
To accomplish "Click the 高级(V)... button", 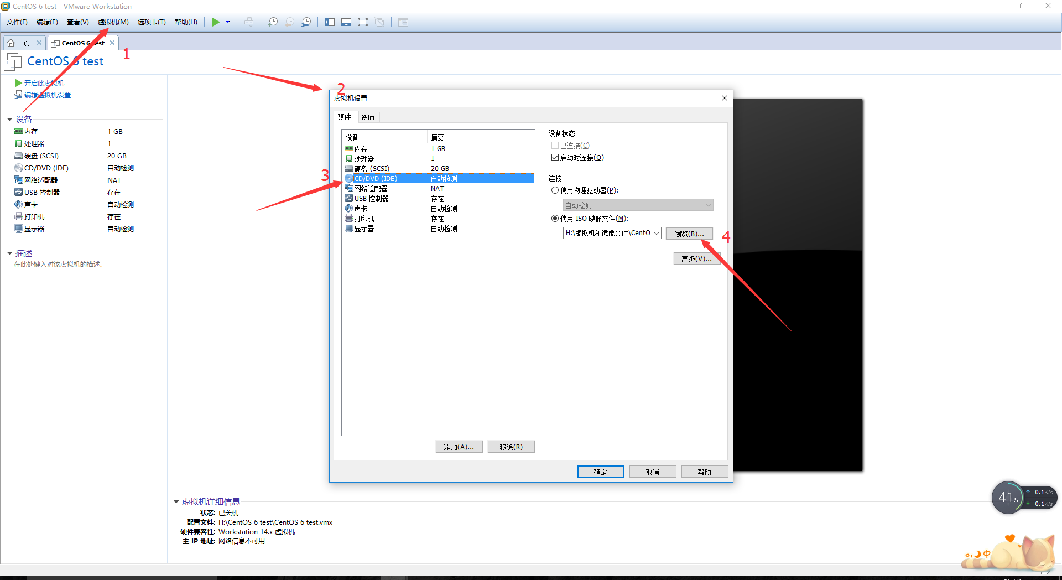I will 696,258.
